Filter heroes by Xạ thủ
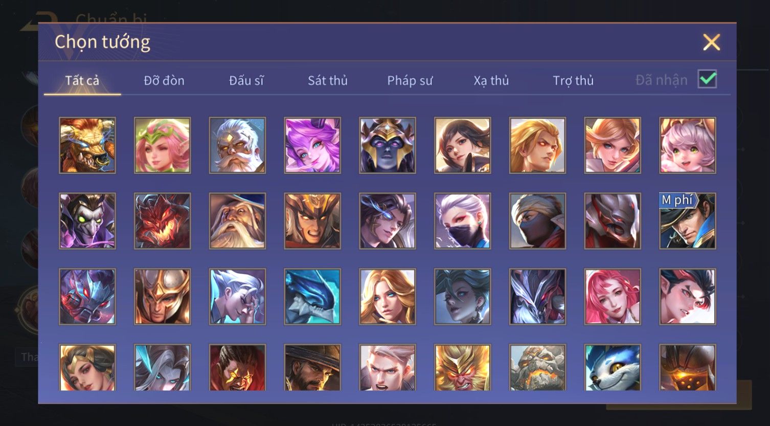Screen dimensions: 770x426 pyautogui.click(x=491, y=80)
